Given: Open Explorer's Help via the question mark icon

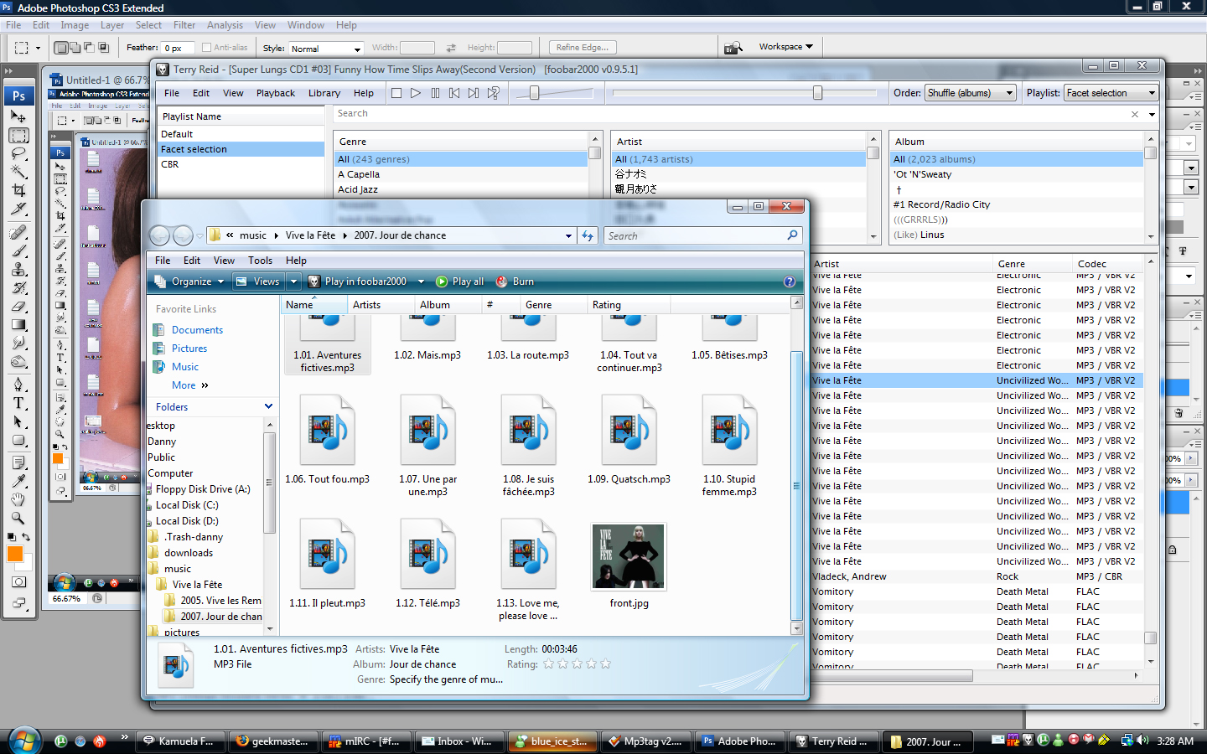Looking at the screenshot, I should click(x=789, y=281).
